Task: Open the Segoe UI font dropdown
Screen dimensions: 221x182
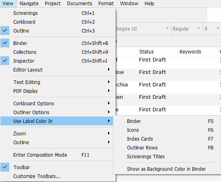Action: tap(143, 29)
